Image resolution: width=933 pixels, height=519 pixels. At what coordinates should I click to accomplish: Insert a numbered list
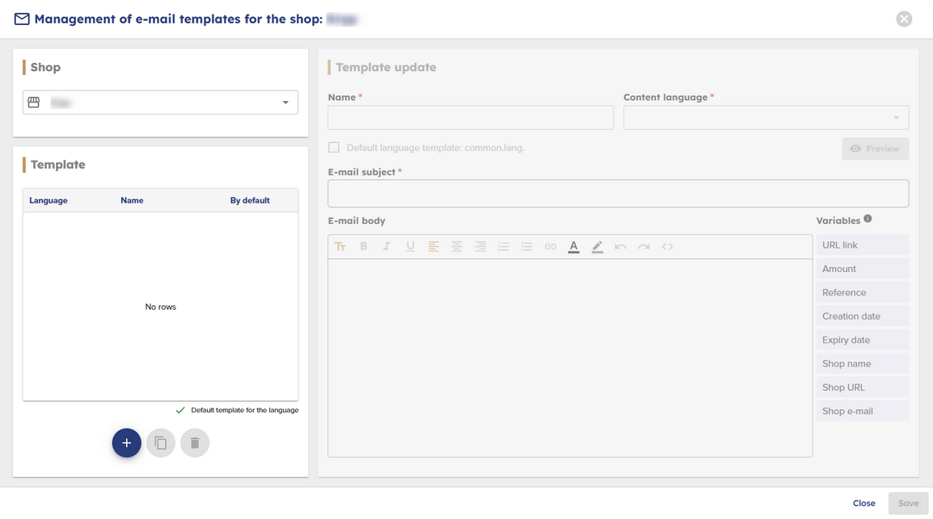[504, 246]
